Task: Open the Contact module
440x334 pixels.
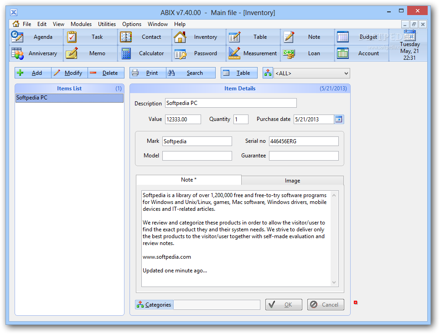Action: click(145, 37)
